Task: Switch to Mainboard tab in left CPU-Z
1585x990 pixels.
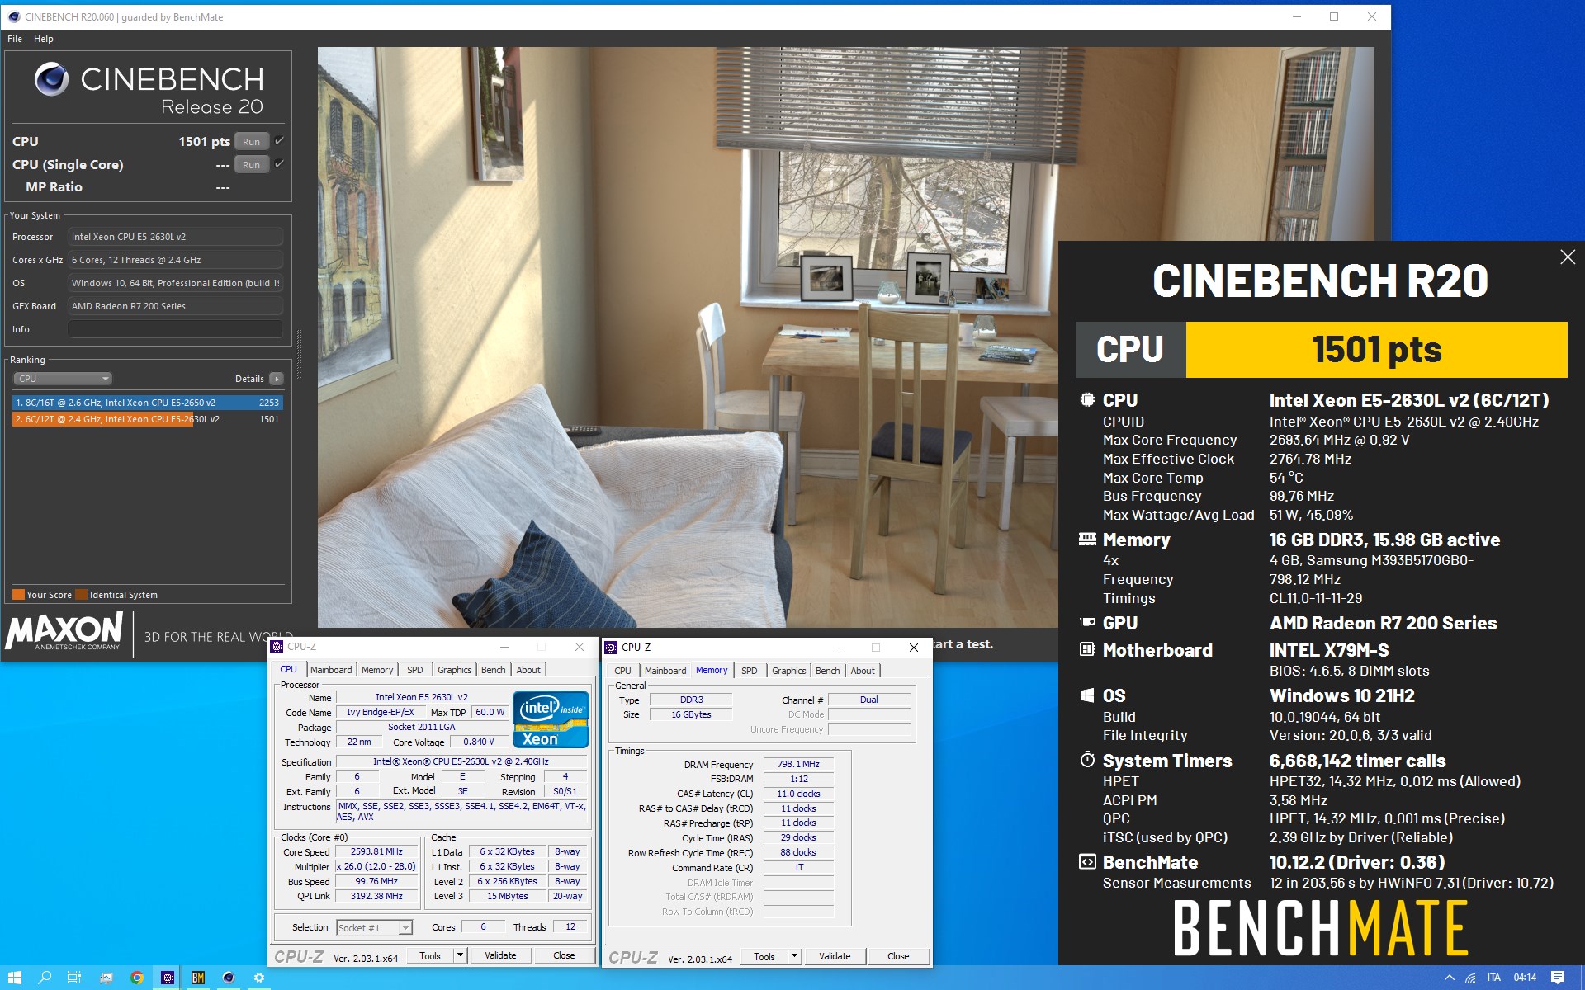Action: coord(331,670)
